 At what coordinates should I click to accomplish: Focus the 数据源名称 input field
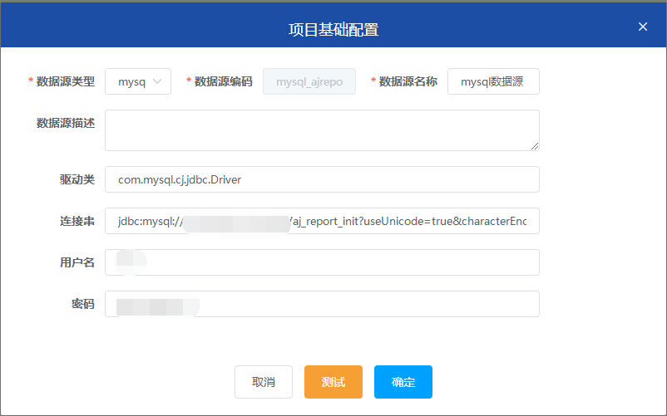point(493,81)
